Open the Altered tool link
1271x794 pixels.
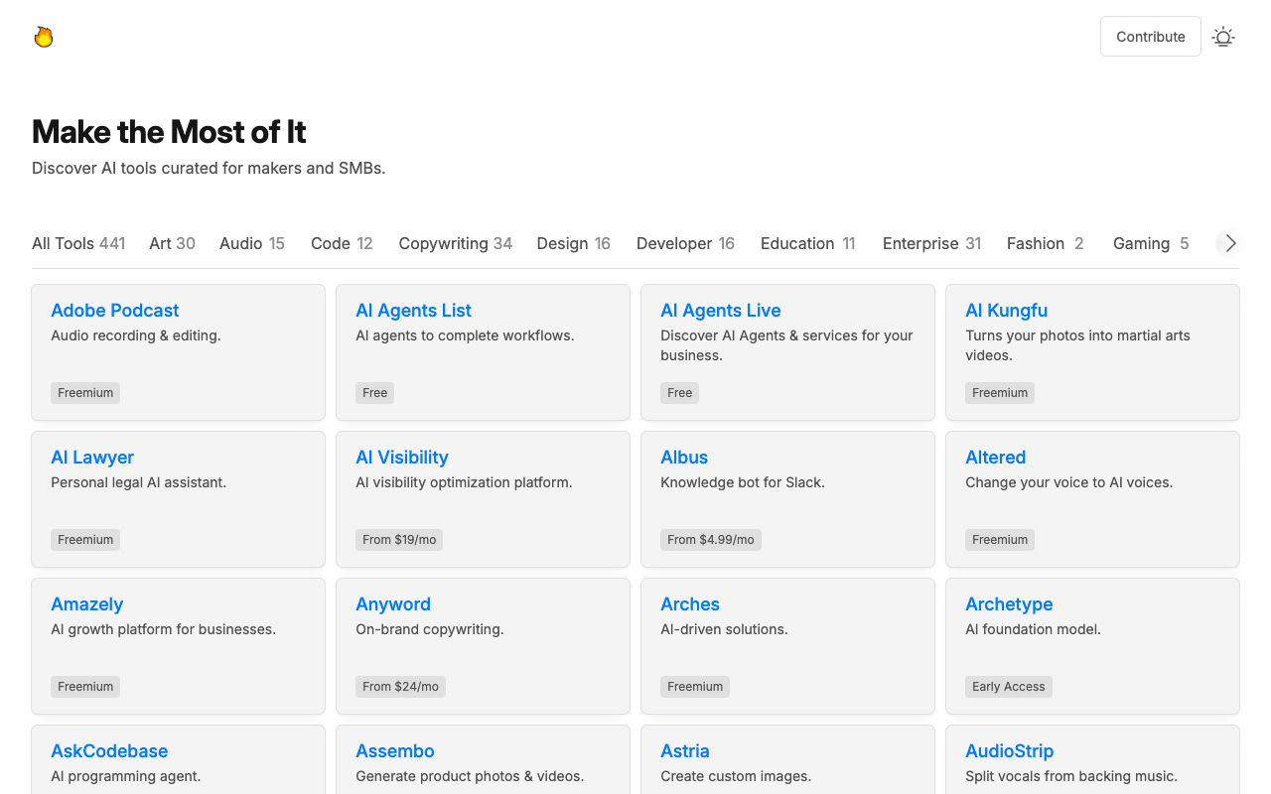(995, 458)
